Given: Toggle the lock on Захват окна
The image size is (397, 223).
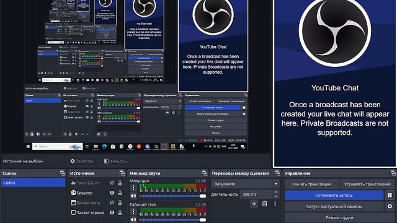Looking at the screenshot, I should point(120,203).
